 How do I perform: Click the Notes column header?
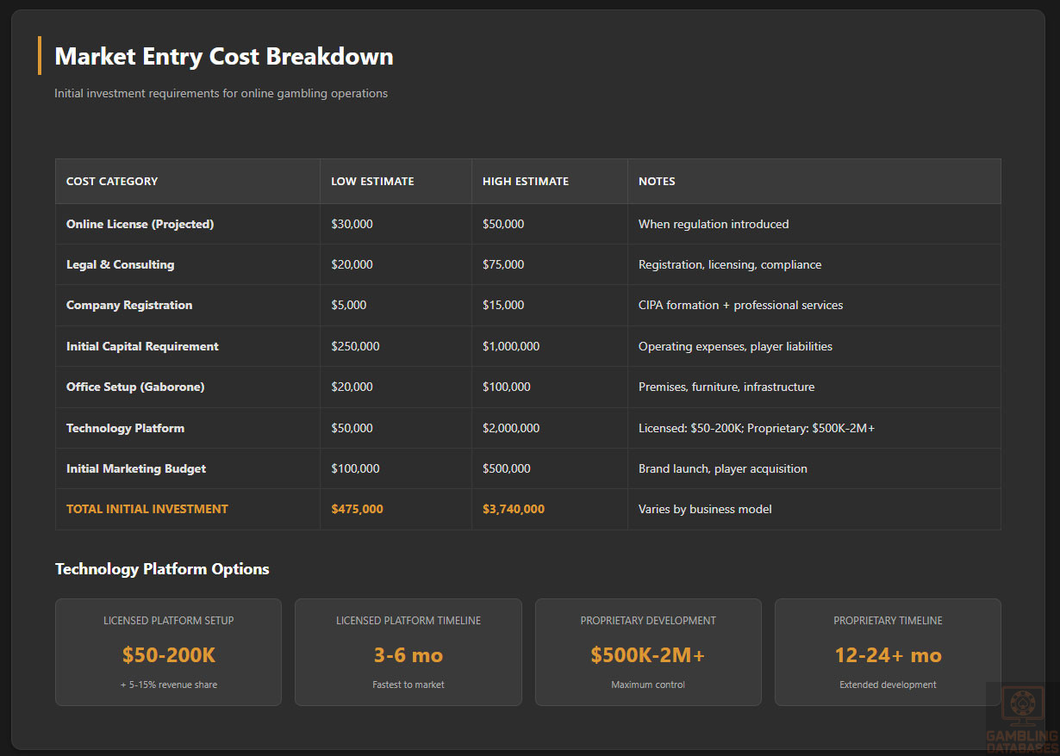click(x=657, y=182)
